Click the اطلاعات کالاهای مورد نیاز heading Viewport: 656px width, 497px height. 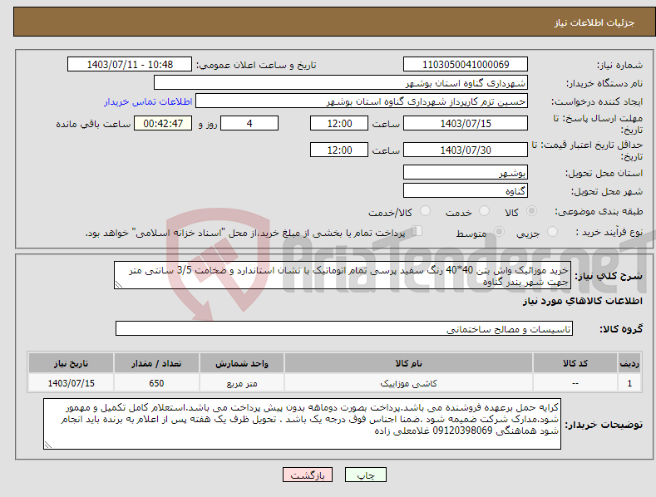pyautogui.click(x=582, y=301)
